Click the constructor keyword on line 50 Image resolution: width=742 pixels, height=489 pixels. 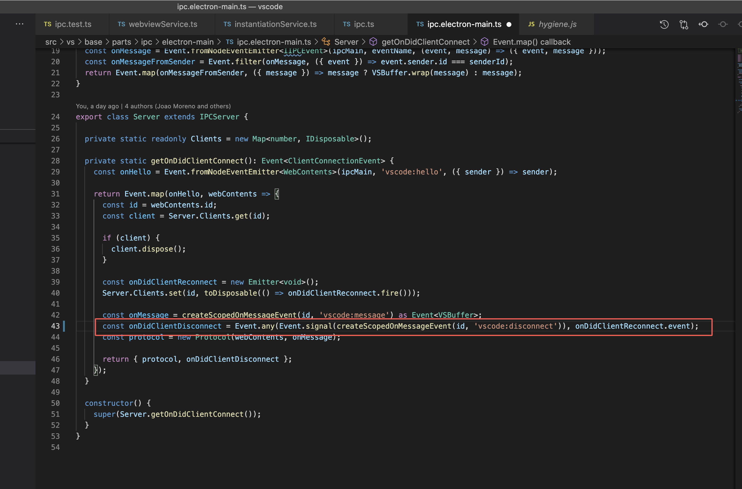(x=109, y=403)
